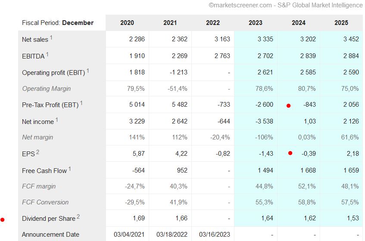Select the Operating Margin row label
The width and height of the screenshot is (365, 241).
coord(47,89)
